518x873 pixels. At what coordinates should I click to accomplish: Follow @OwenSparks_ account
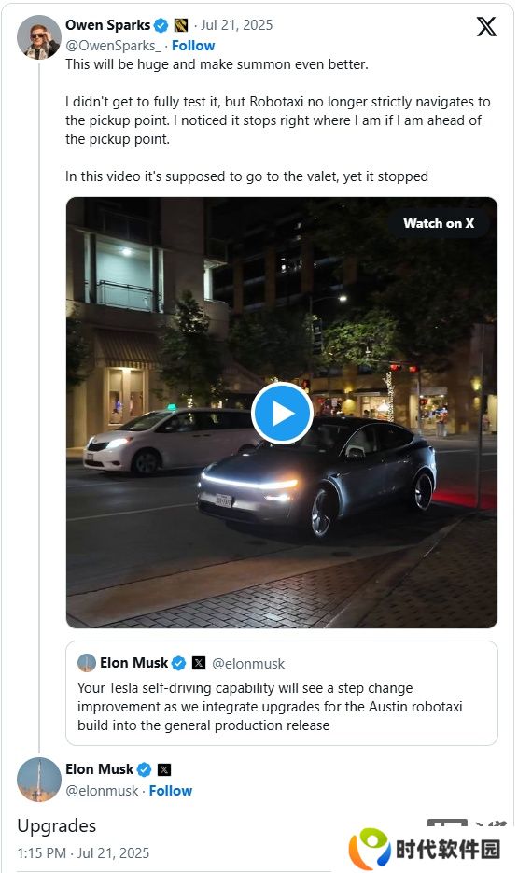(193, 46)
